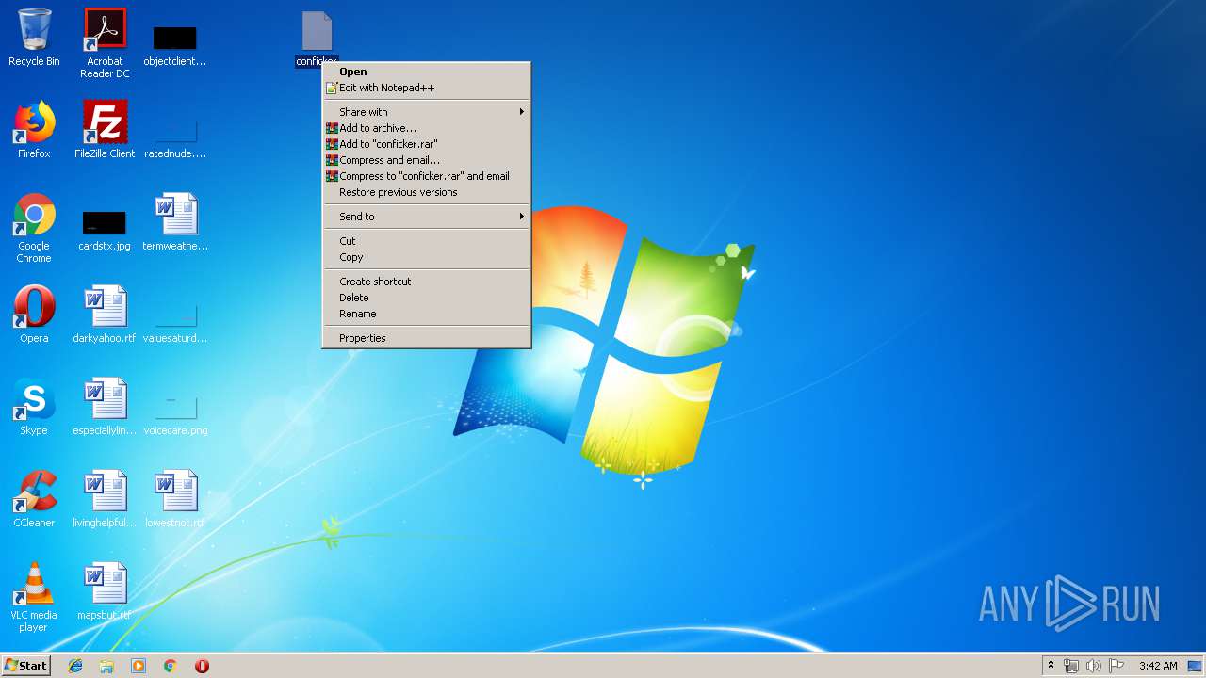Open VLC media player shortcut

coord(34,597)
